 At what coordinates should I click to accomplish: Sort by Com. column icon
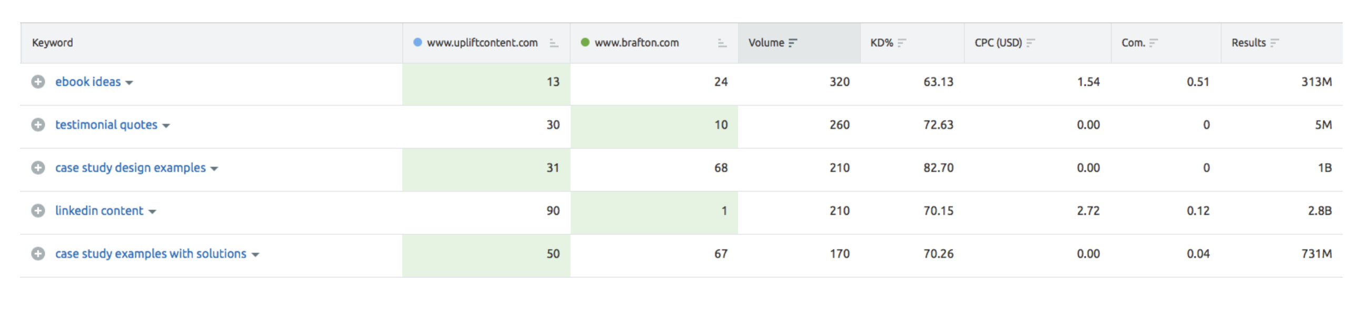point(1153,43)
